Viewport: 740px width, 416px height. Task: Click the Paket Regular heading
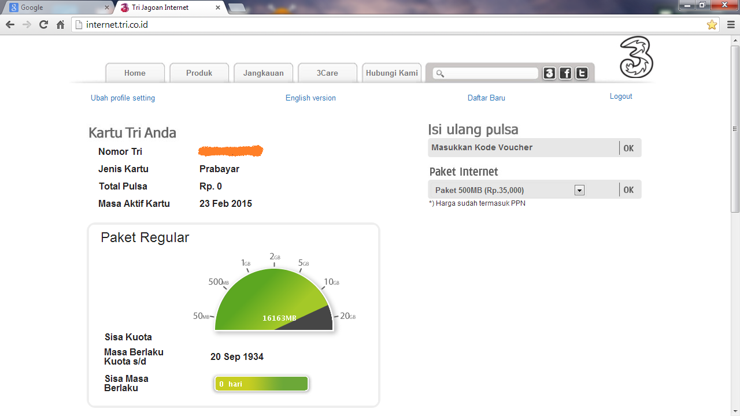(x=145, y=237)
